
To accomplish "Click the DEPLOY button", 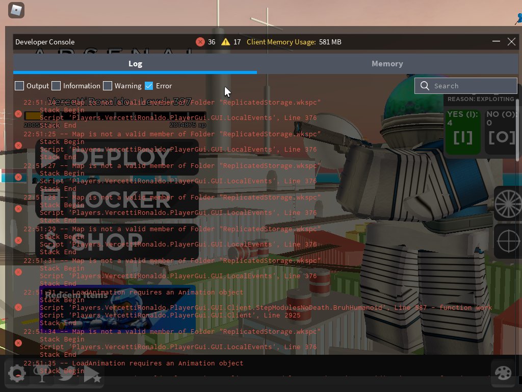I will point(117,157).
